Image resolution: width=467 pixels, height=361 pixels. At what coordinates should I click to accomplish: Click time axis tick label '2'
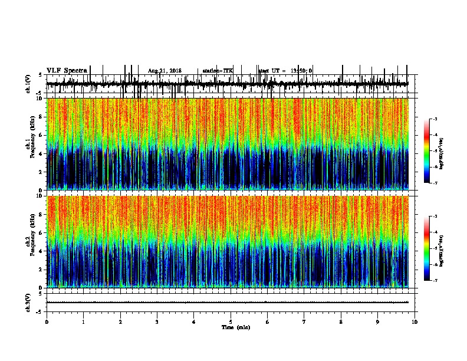coord(120,322)
